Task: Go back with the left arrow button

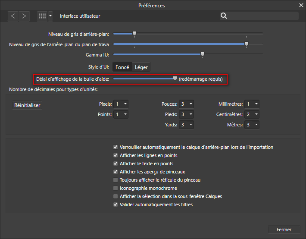Action: [x=13, y=16]
